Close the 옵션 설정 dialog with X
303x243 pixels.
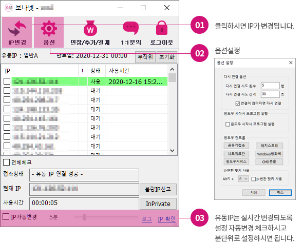(x=291, y=63)
